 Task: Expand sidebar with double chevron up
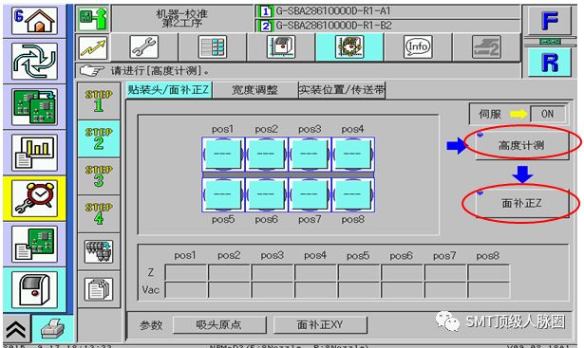tap(15, 329)
